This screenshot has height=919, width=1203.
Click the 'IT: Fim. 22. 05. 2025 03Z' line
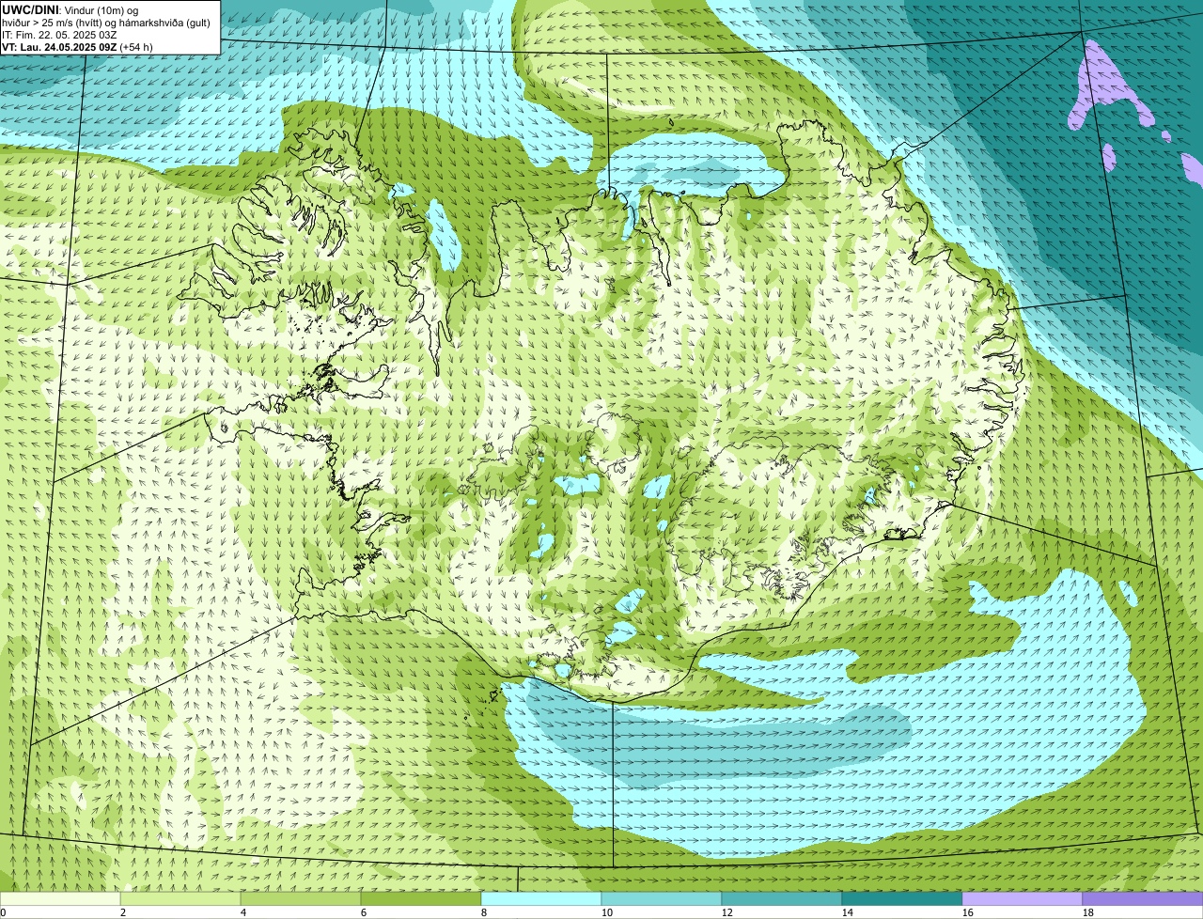tap(60, 35)
